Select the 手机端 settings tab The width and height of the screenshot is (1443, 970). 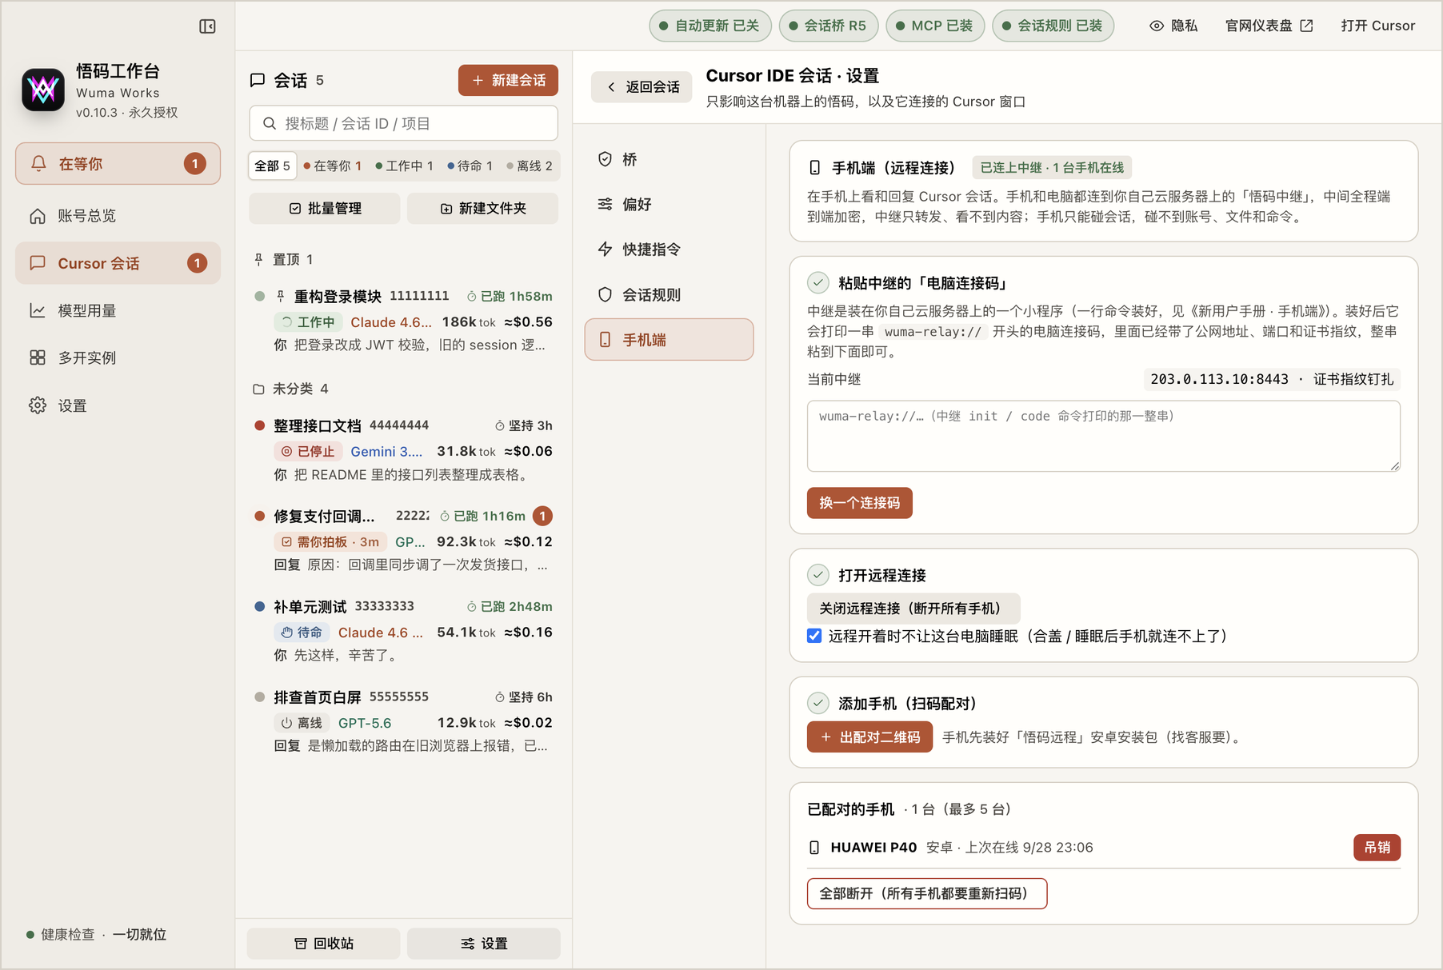669,340
